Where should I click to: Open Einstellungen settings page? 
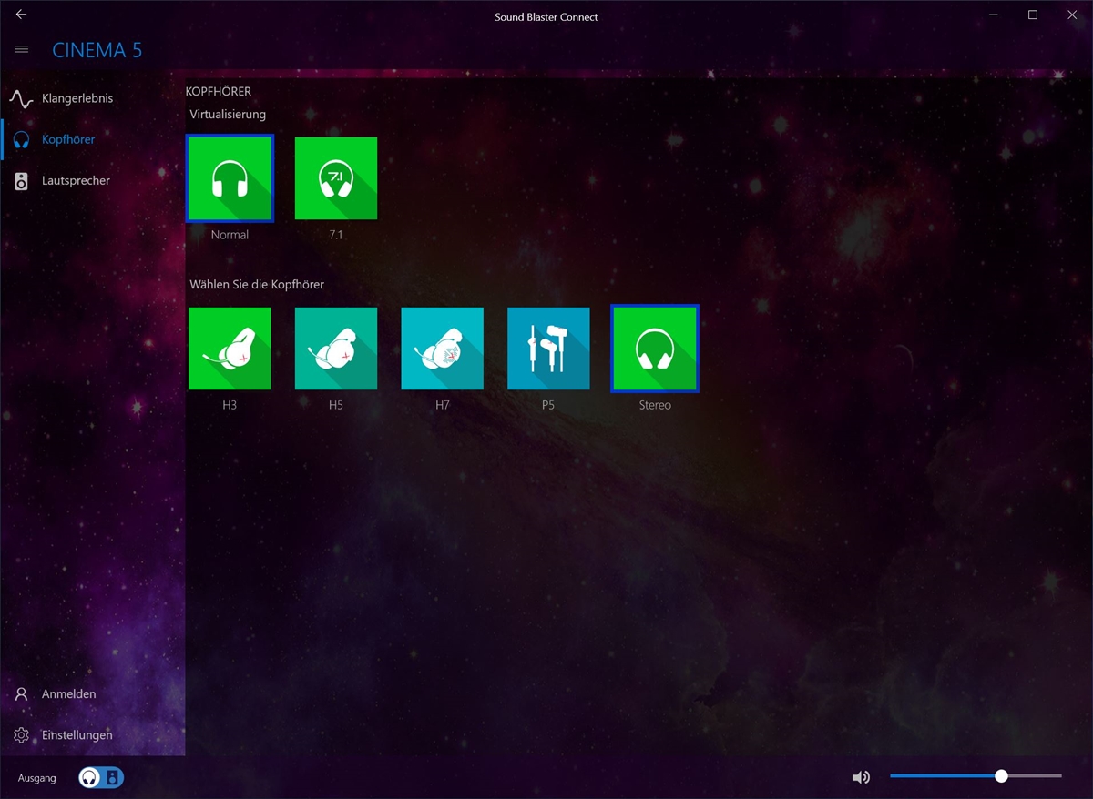click(93, 734)
